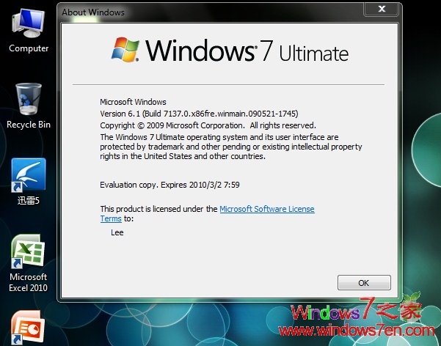The image size is (441, 346).
Task: Click the Version 6.1 build text
Action: (199, 114)
